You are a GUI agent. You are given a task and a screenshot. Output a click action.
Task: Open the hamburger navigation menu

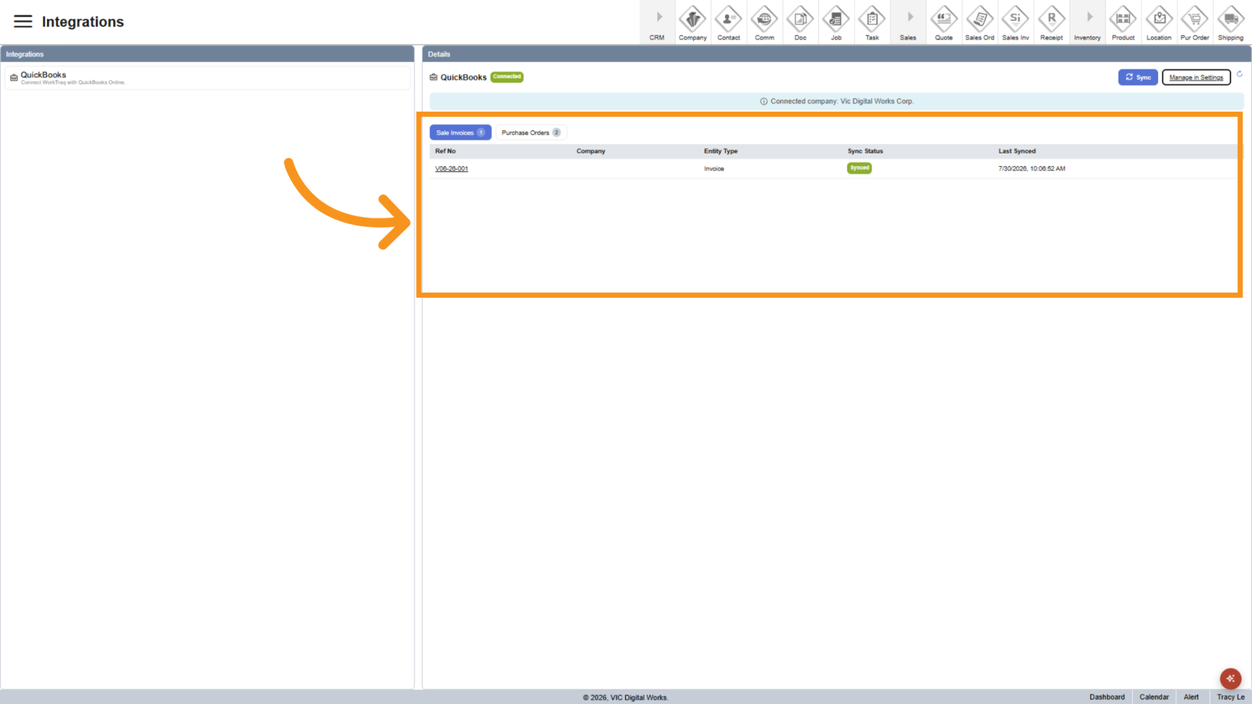[23, 22]
